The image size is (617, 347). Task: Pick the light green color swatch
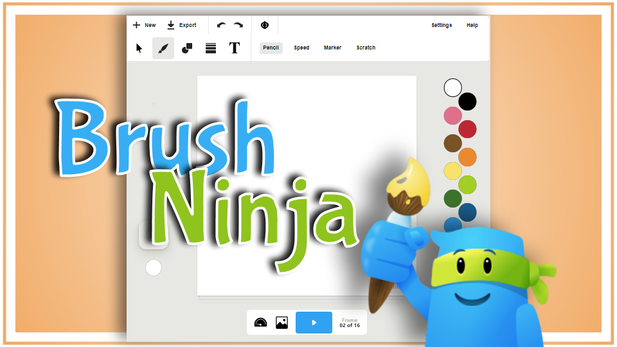(x=467, y=185)
